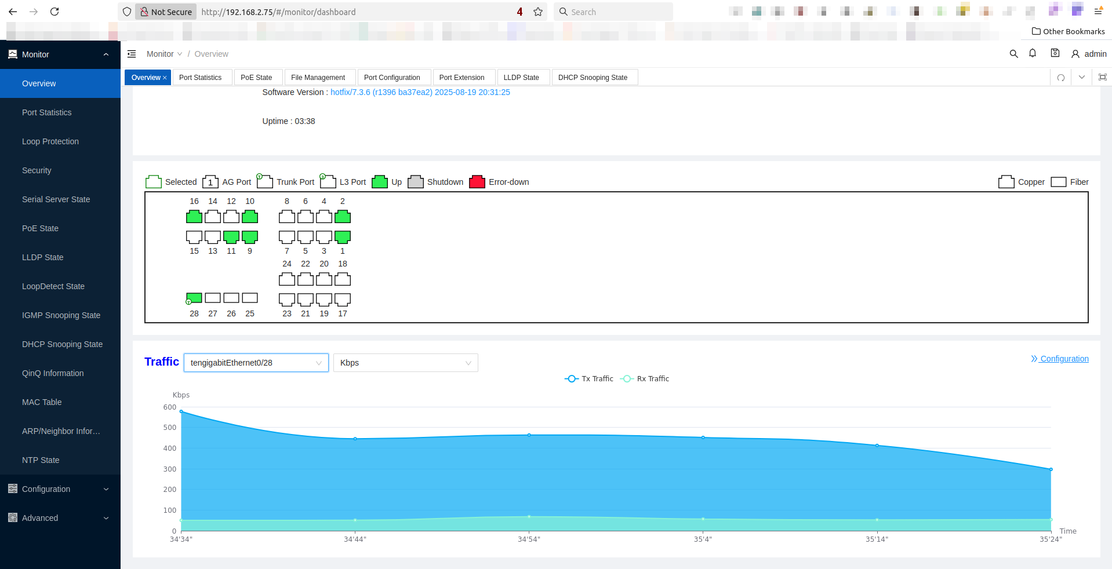Viewport: 1112px width, 569px height.
Task: Select port 2 in the port diagram
Action: [x=342, y=216]
